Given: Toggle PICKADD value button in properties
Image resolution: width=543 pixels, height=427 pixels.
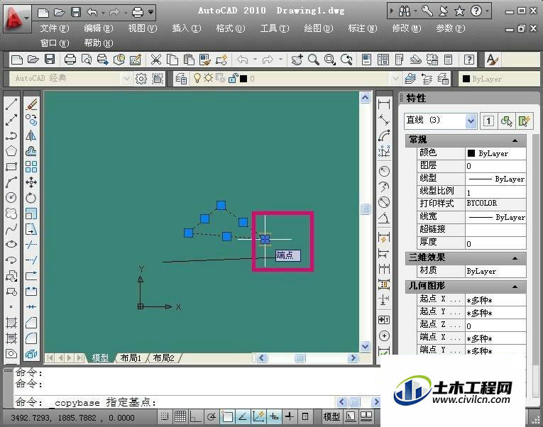Looking at the screenshot, I should tap(488, 121).
